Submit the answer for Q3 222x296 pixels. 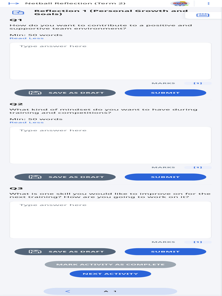(165, 251)
